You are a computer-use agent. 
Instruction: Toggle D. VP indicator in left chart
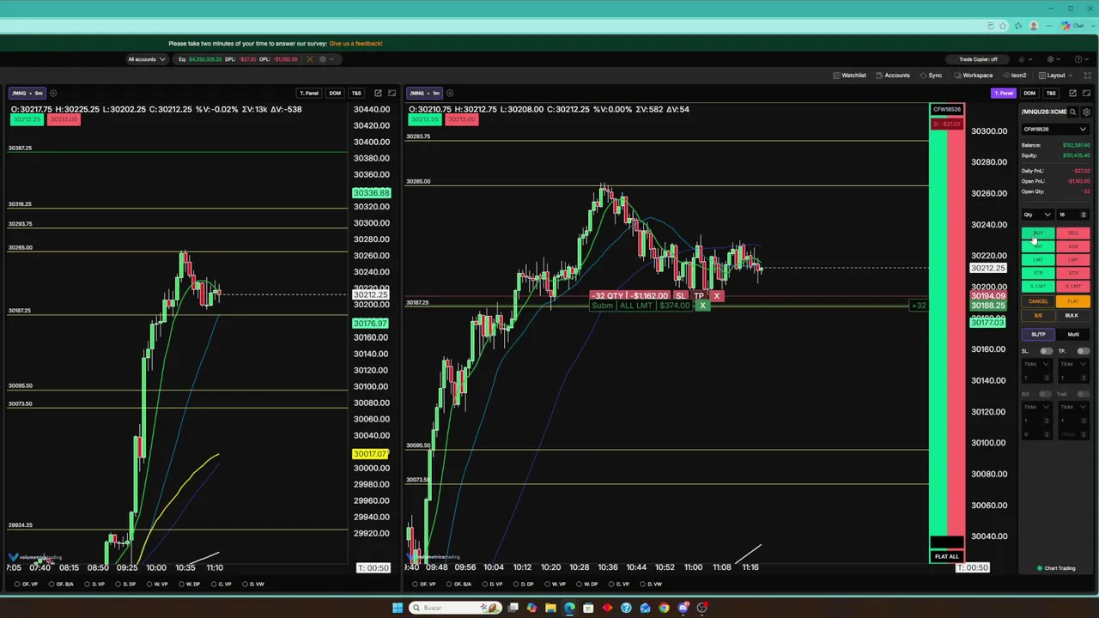pyautogui.click(x=94, y=585)
